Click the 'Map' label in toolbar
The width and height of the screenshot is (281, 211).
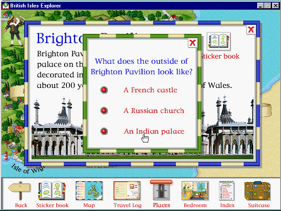point(89,205)
